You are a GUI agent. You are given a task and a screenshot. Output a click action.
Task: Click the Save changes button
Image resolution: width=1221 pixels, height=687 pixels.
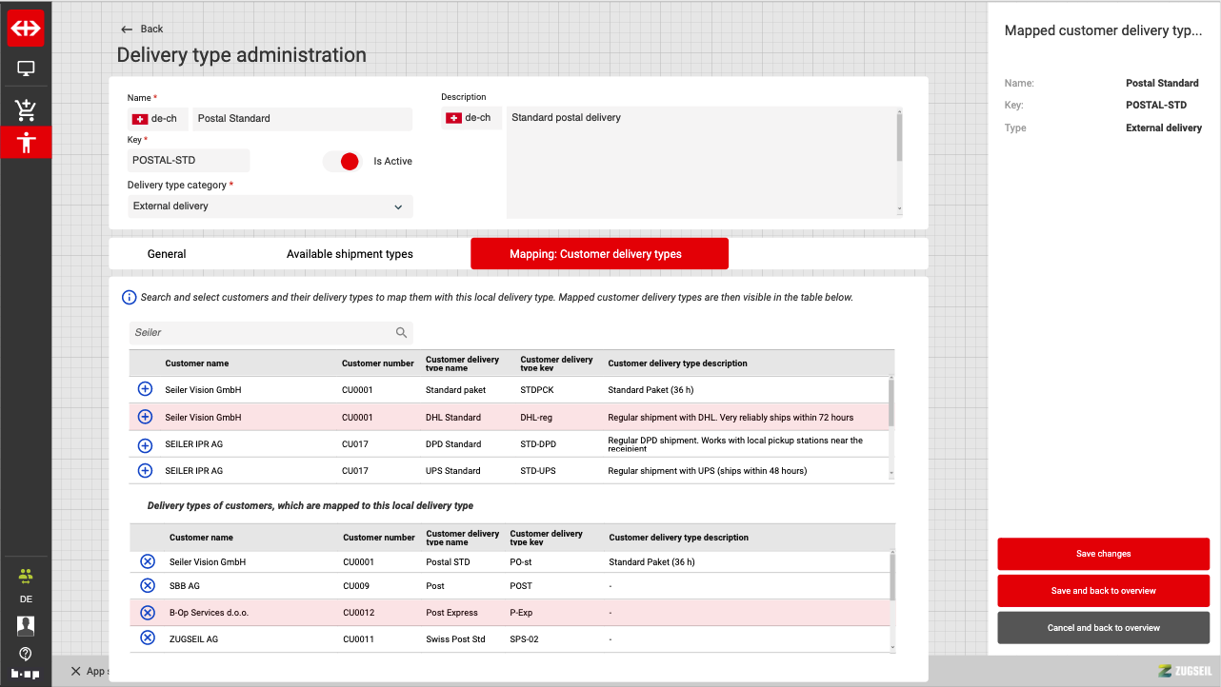(1103, 554)
